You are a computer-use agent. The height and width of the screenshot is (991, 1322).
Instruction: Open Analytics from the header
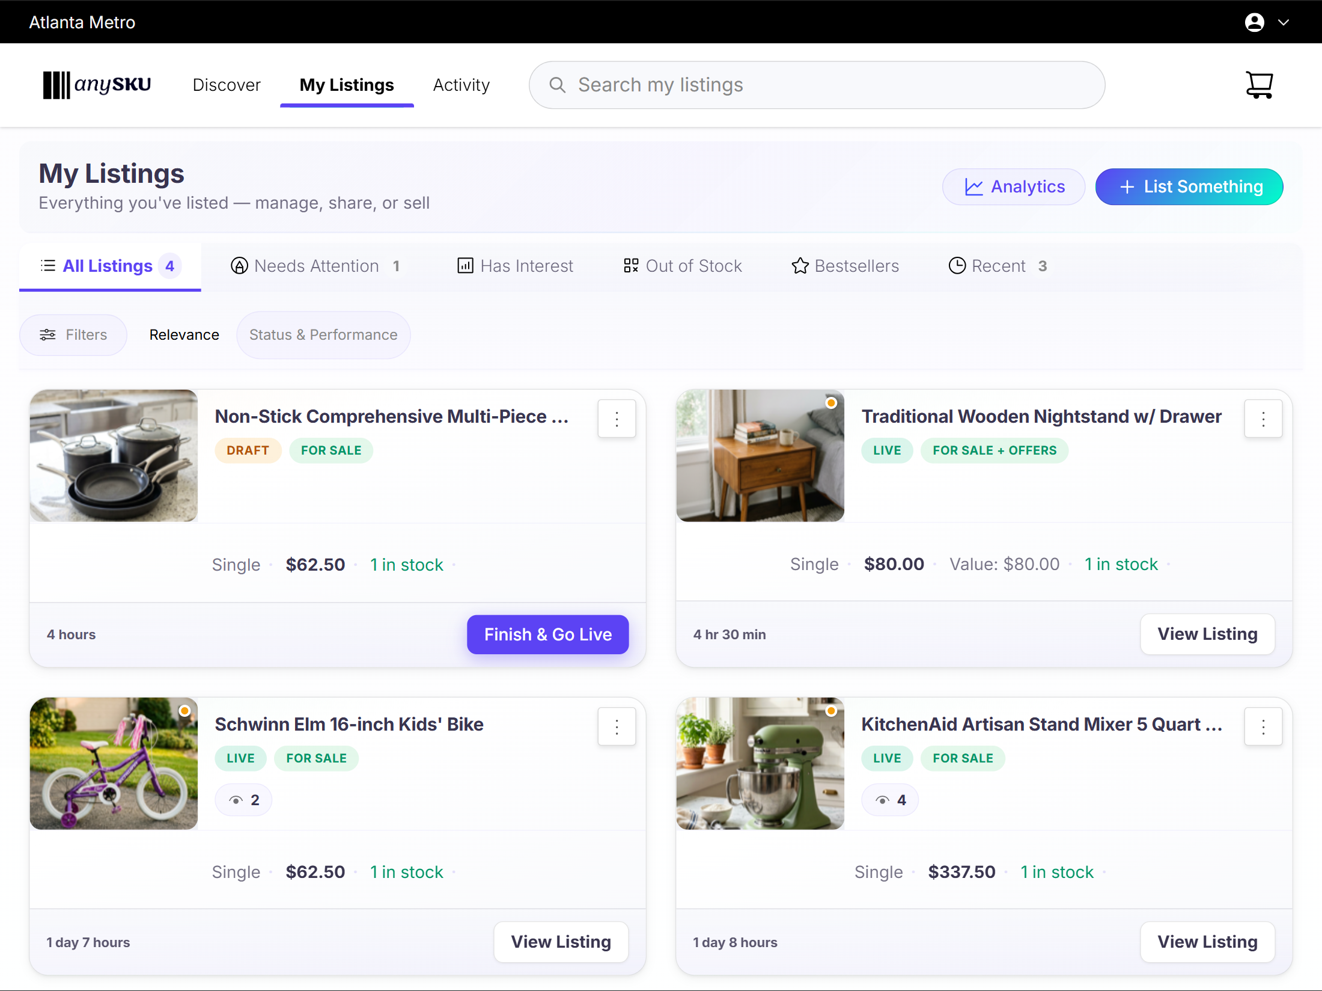point(1013,186)
